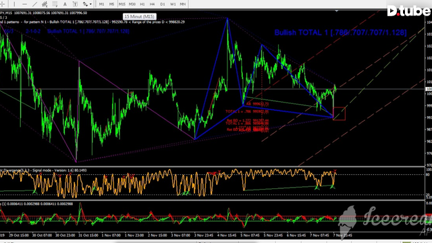The height and width of the screenshot is (243, 432).
Task: Select the Fibonacci Retracement tool
Action: click(55, 4)
